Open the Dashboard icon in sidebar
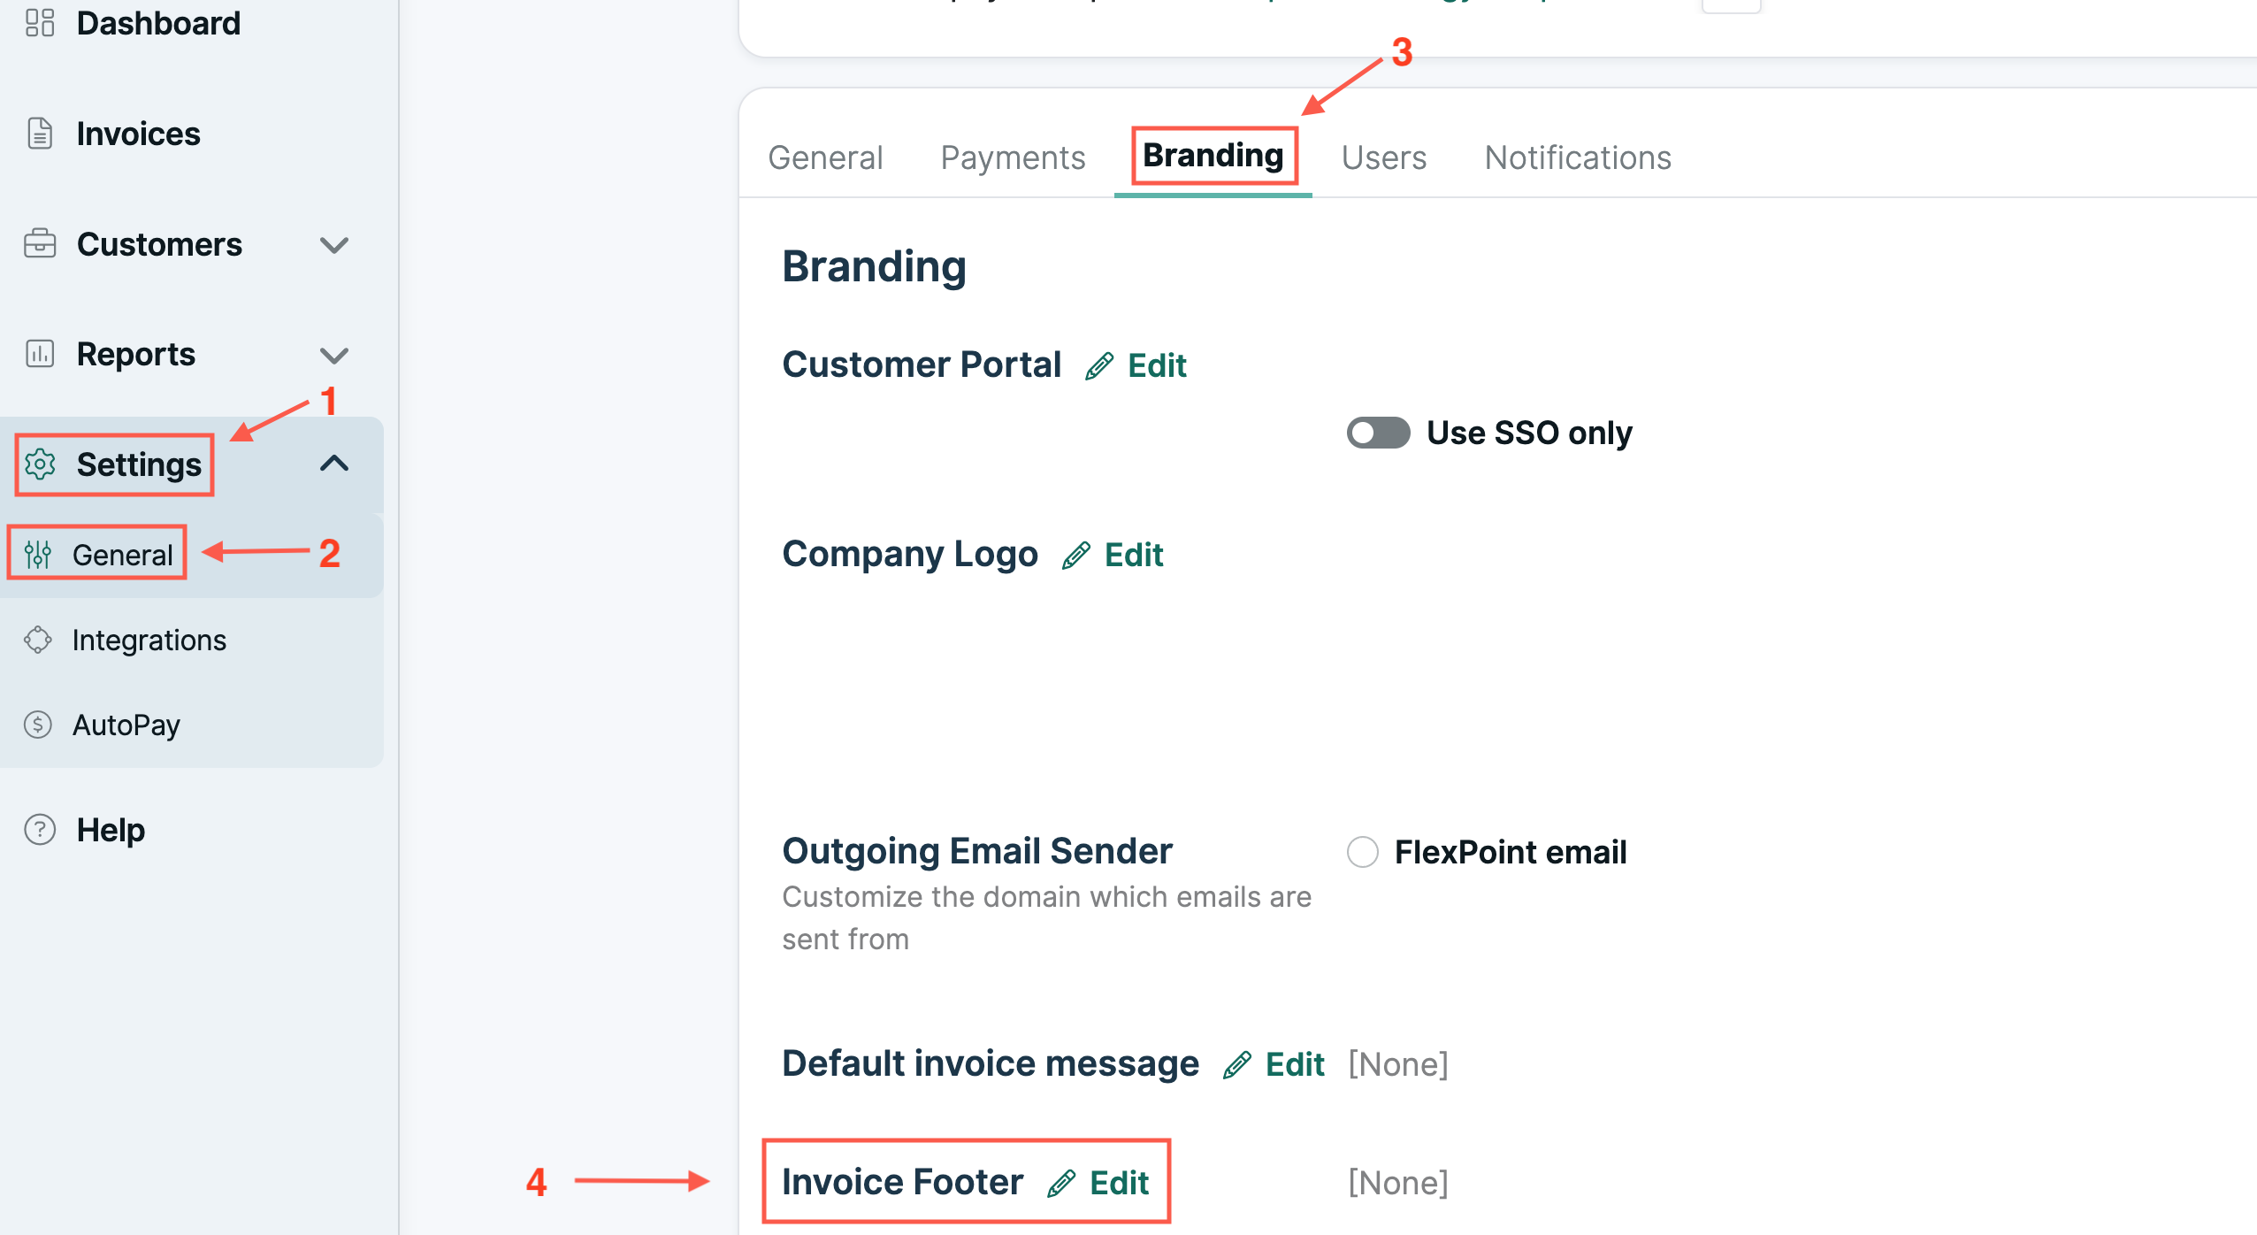This screenshot has height=1235, width=2257. (x=41, y=22)
